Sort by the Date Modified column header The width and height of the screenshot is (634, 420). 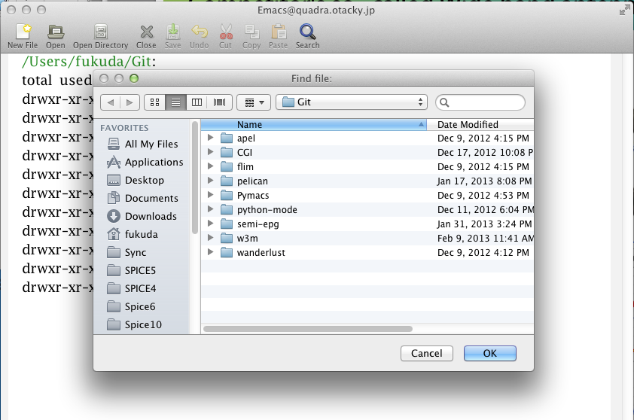coord(480,124)
